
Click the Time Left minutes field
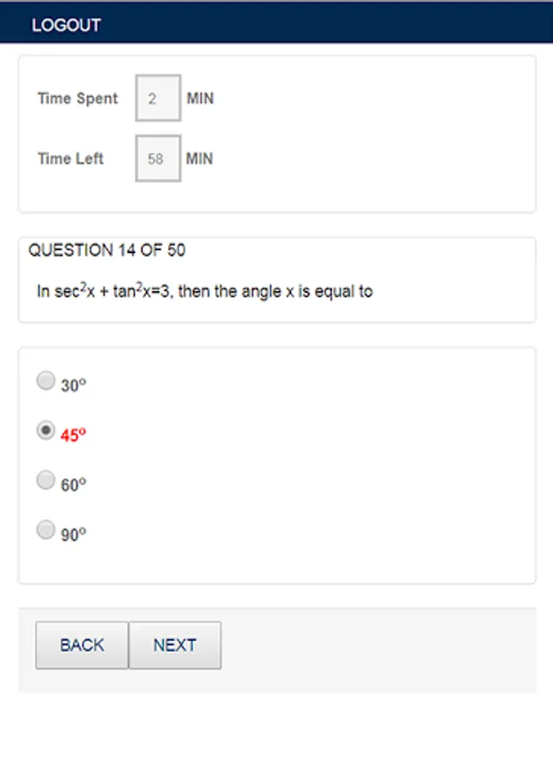pyautogui.click(x=158, y=158)
